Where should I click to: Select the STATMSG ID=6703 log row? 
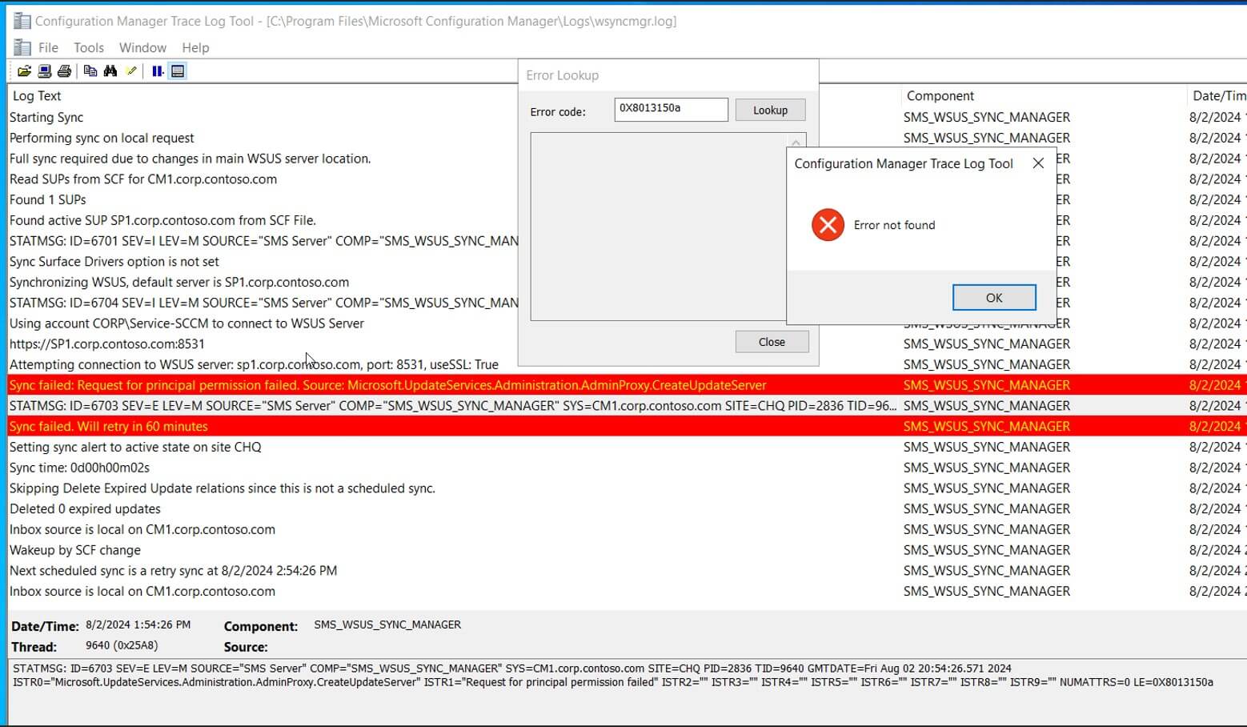628,406
